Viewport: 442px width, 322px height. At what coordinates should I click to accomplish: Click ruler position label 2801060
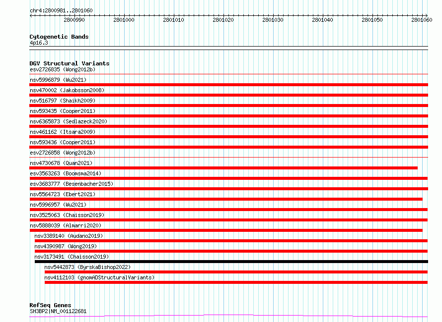coord(422,20)
